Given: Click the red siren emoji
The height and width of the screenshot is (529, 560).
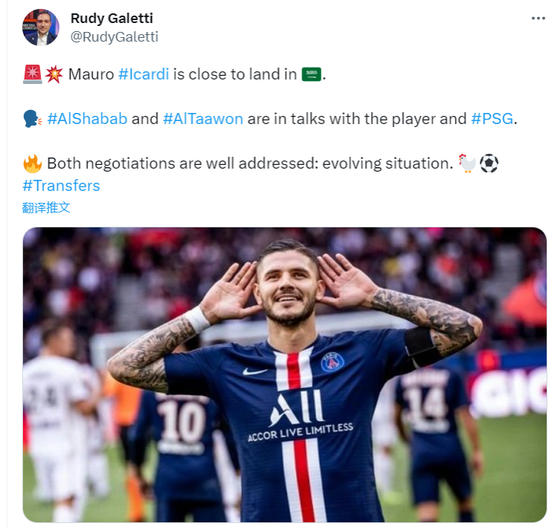Looking at the screenshot, I should (33, 74).
